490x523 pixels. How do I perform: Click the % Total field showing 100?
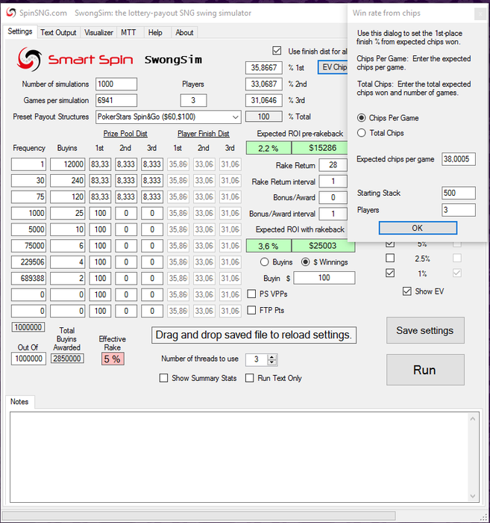point(264,117)
